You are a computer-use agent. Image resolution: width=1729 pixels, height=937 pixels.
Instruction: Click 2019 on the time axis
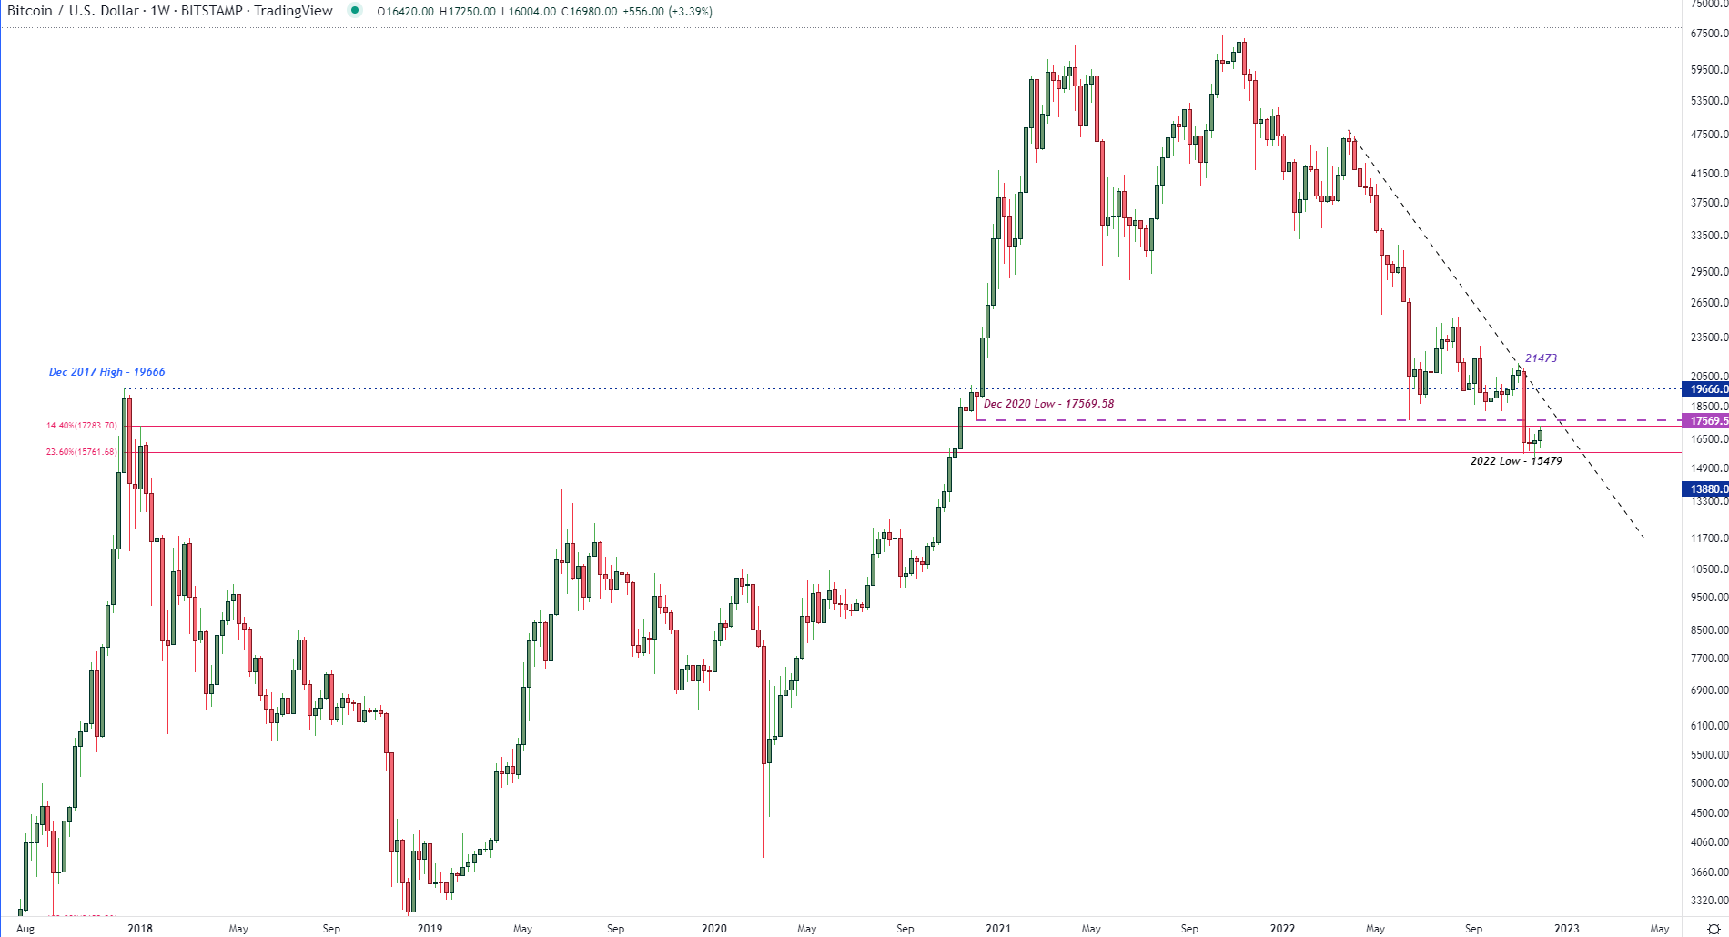click(x=430, y=929)
